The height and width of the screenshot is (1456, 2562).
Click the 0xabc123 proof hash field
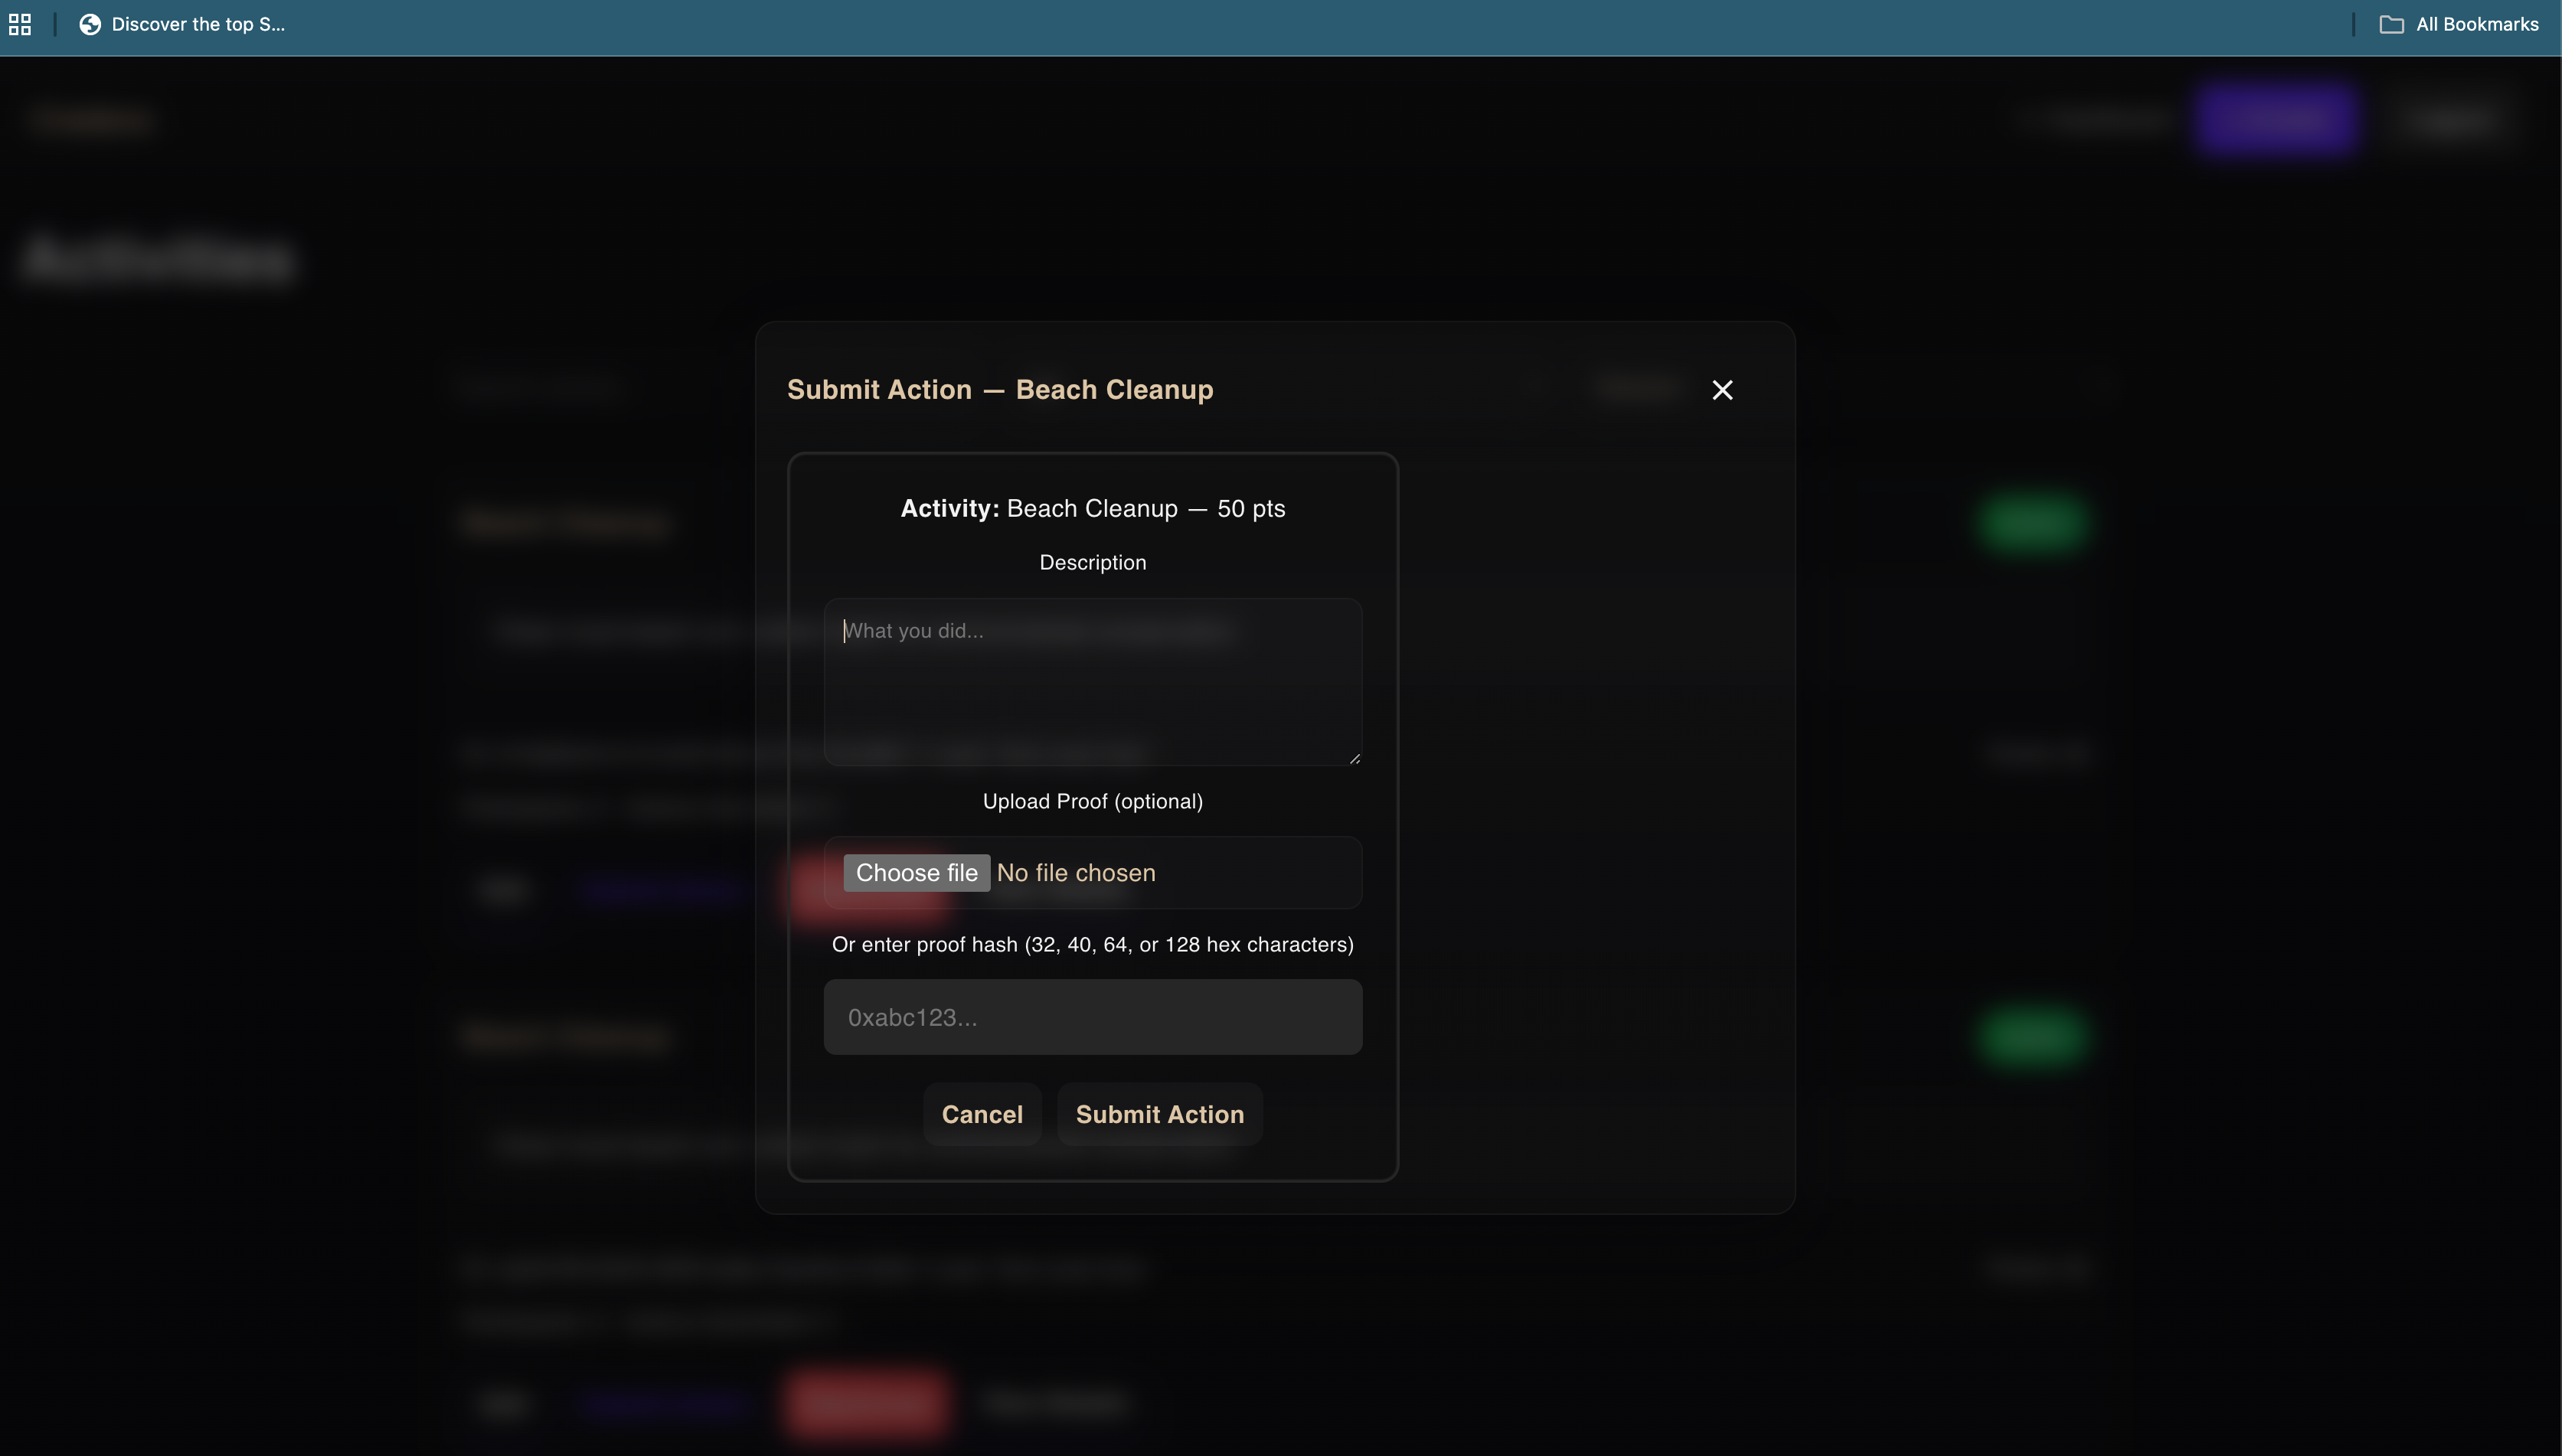[x=1092, y=1017]
